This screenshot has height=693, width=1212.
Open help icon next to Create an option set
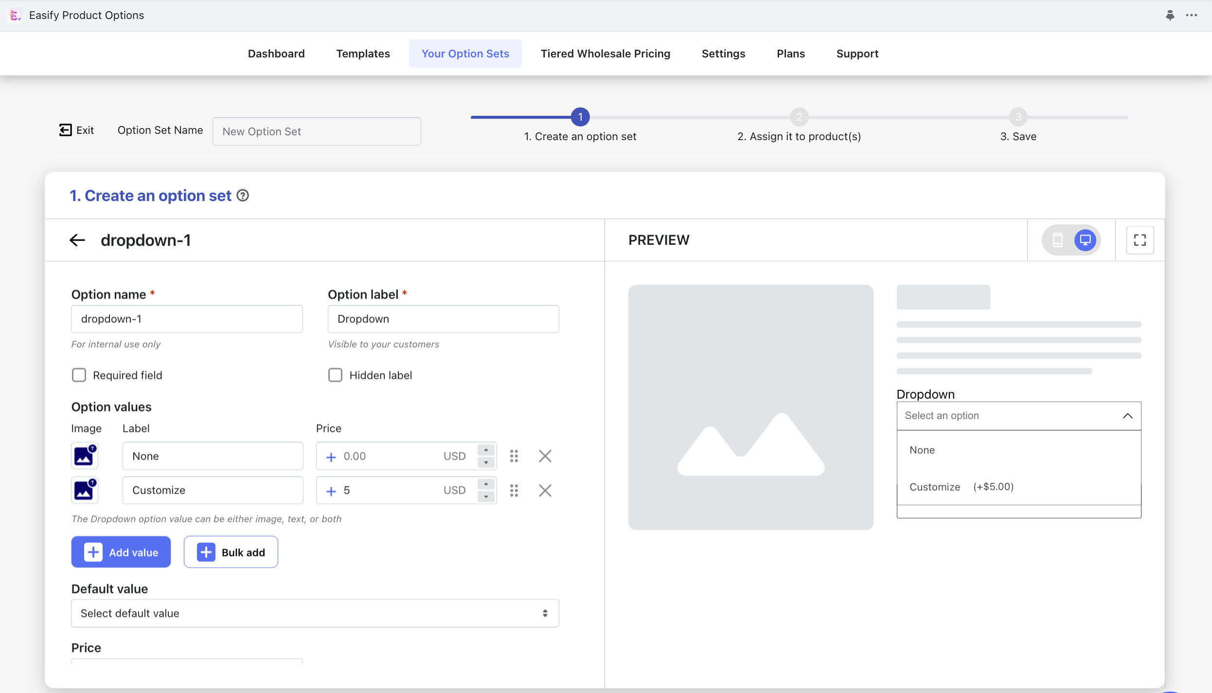(243, 196)
